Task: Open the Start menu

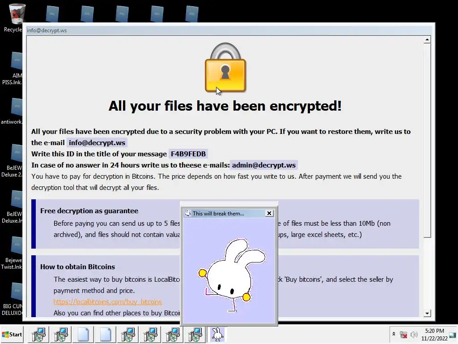Action: point(12,334)
